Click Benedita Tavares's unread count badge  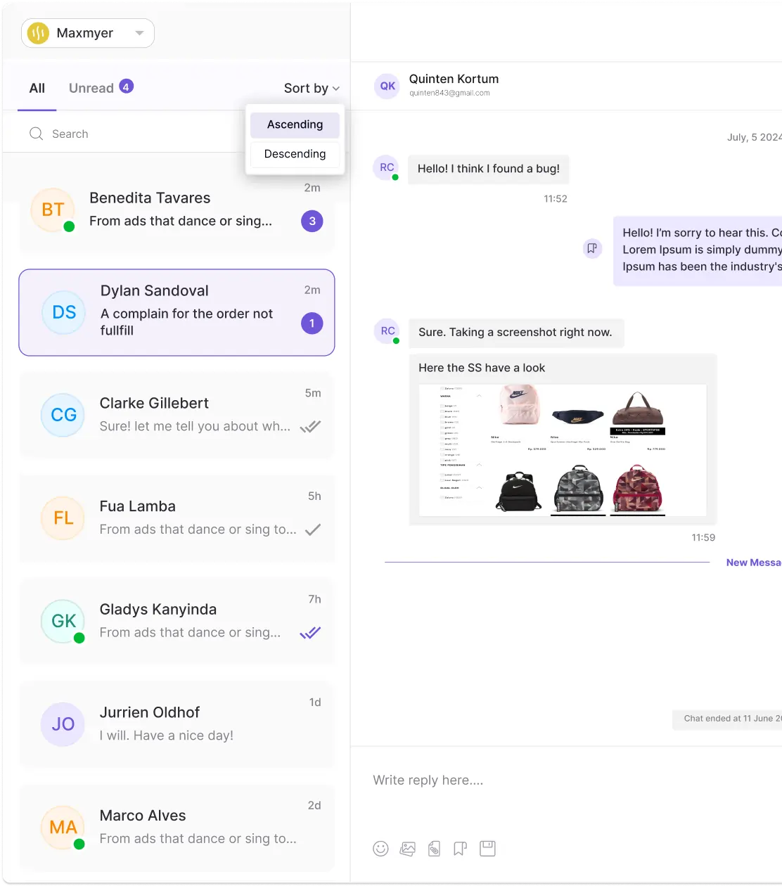(312, 221)
